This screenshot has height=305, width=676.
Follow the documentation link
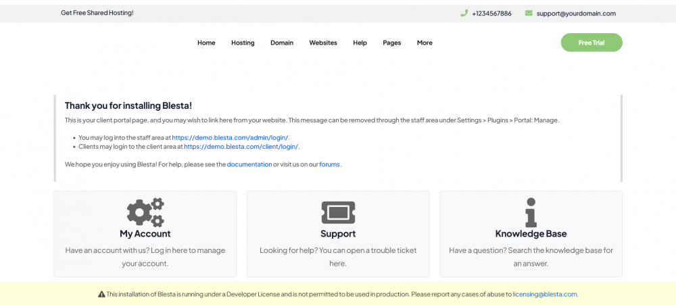pos(249,164)
